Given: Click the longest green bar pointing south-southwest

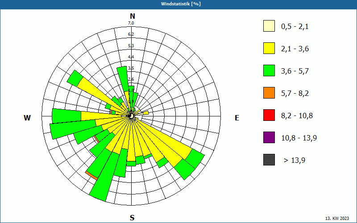Looking at the screenshot, I should tap(104, 178).
